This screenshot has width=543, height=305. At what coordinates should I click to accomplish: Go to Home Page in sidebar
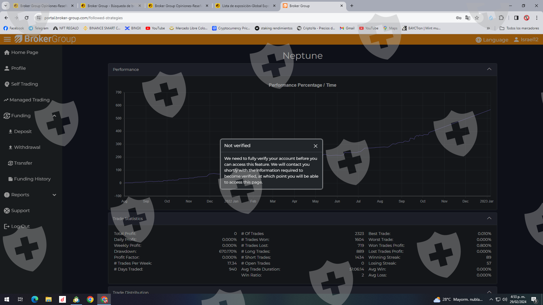click(24, 53)
